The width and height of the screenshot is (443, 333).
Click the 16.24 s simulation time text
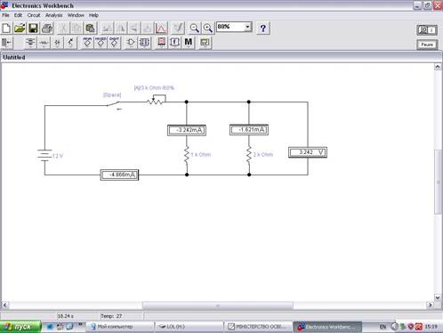66,316
